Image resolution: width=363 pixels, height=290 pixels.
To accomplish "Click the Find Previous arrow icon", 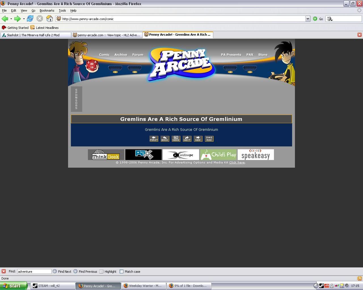I will point(75,271).
